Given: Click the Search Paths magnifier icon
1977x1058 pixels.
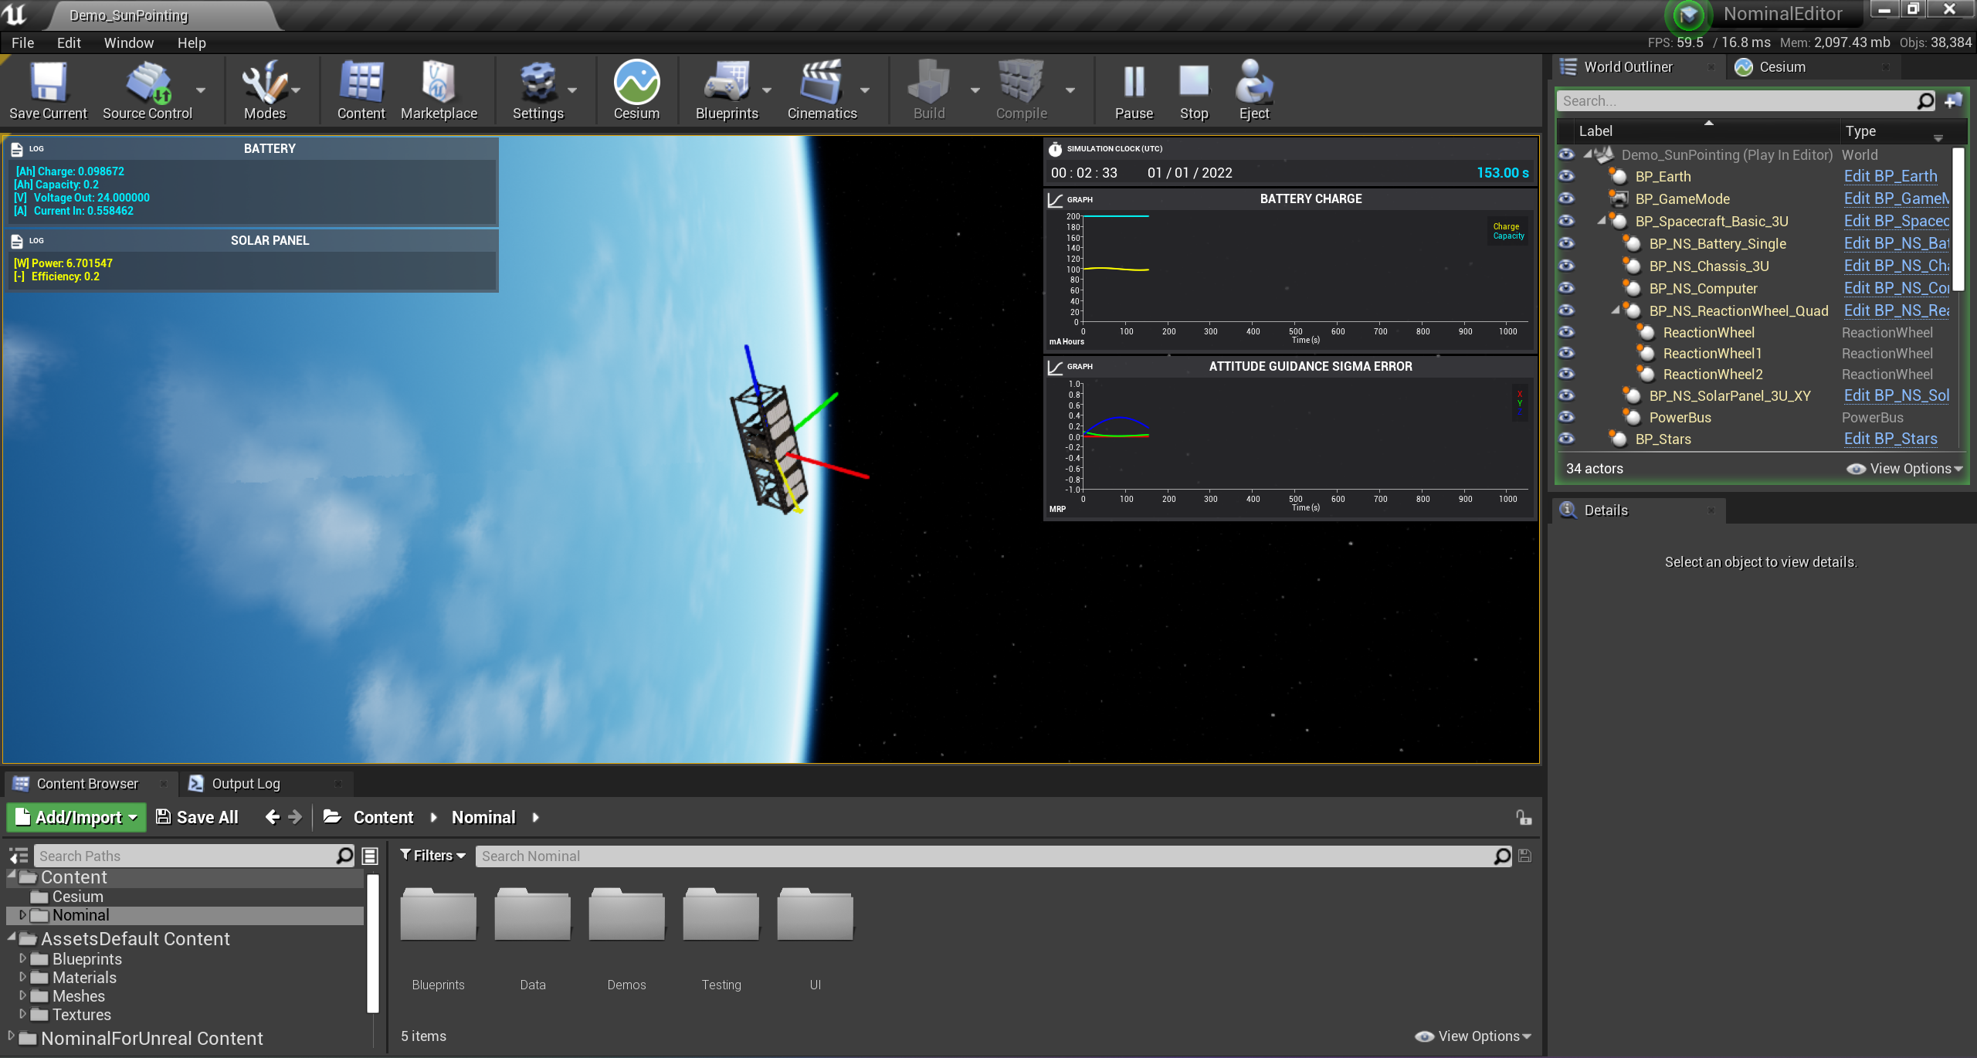Looking at the screenshot, I should coord(345,856).
